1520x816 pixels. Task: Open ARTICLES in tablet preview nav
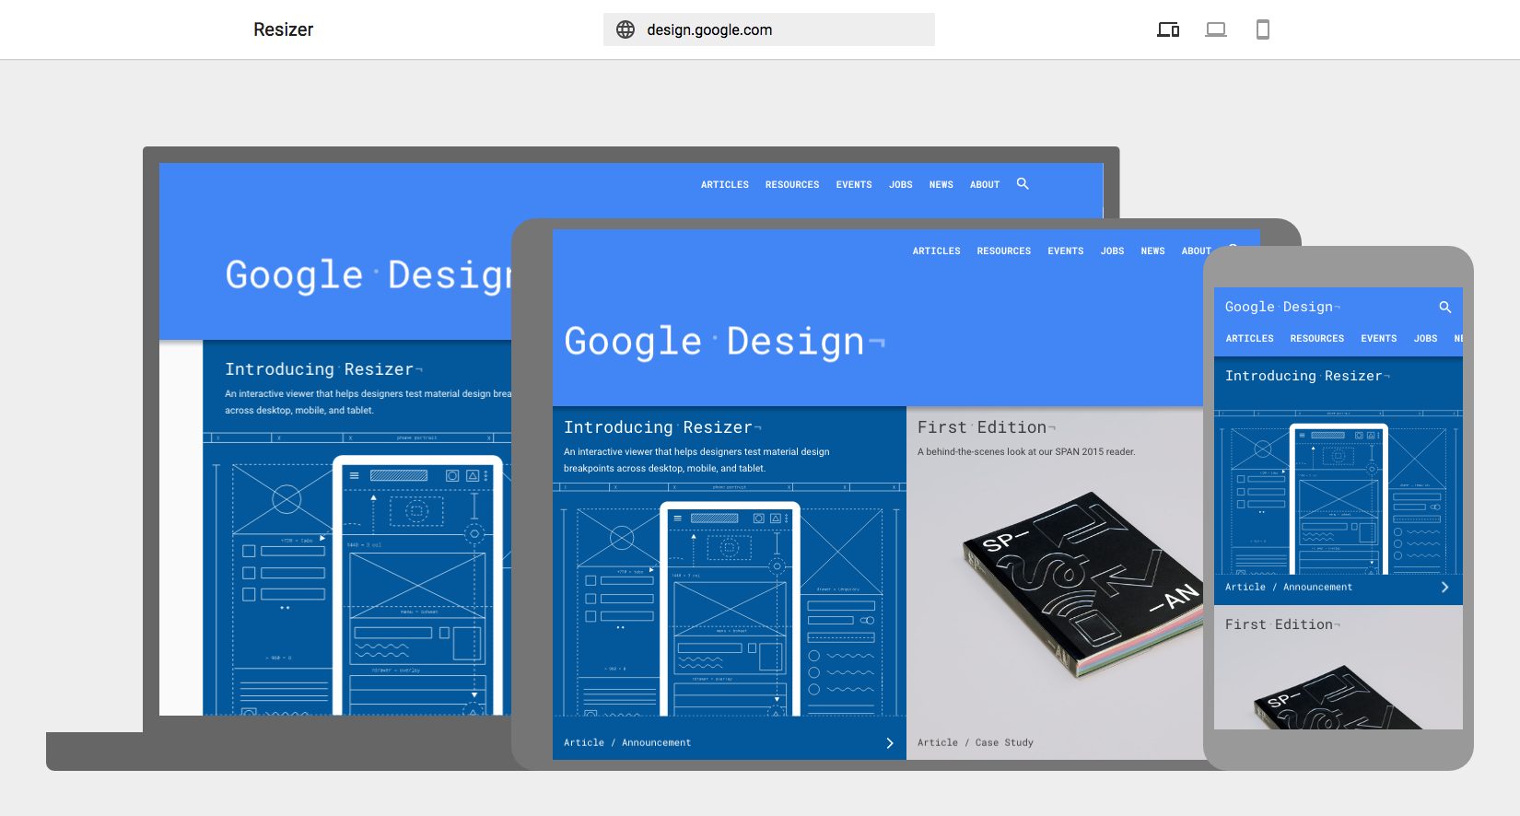point(937,251)
